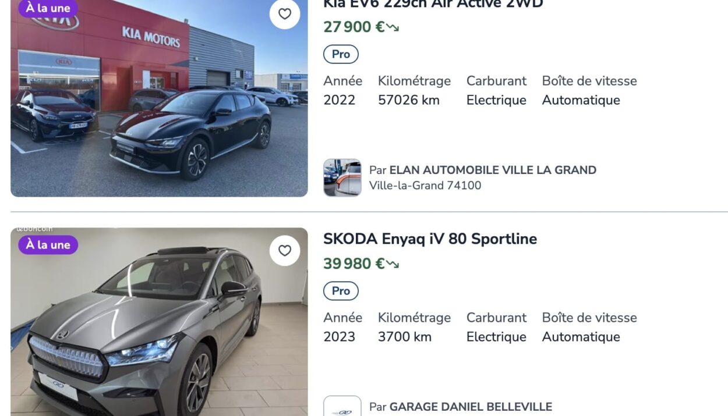This screenshot has width=728, height=416.
Task: Open seller ELAN AUTOMOBILE VILLE LA GRAND
Action: tap(493, 170)
